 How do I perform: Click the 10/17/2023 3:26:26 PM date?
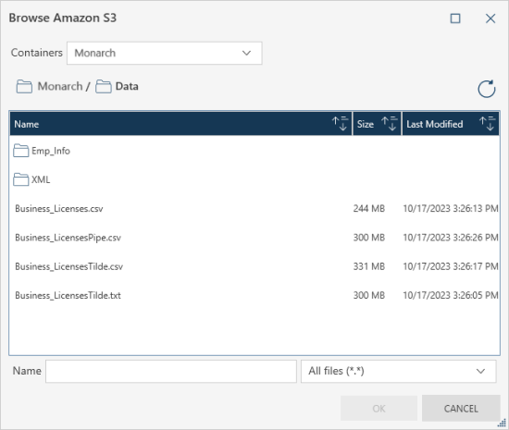451,238
